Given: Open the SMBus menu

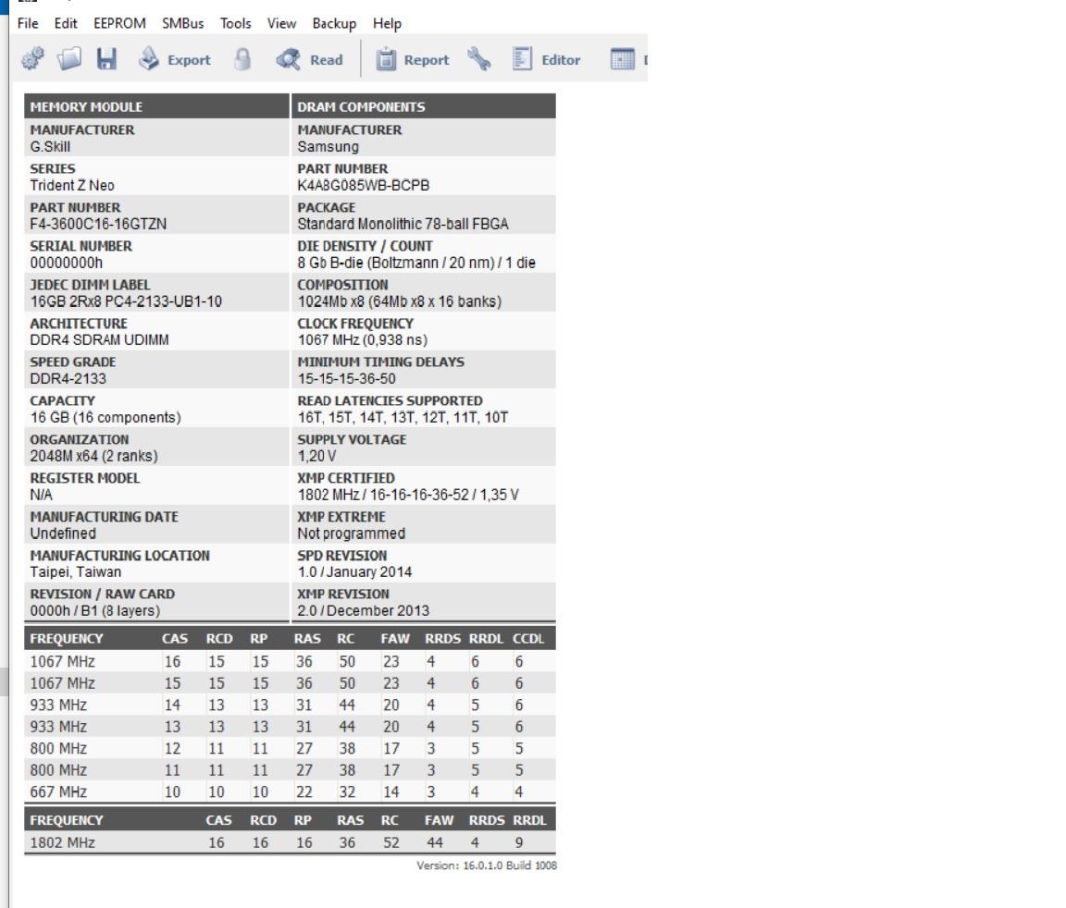Looking at the screenshot, I should click(183, 23).
